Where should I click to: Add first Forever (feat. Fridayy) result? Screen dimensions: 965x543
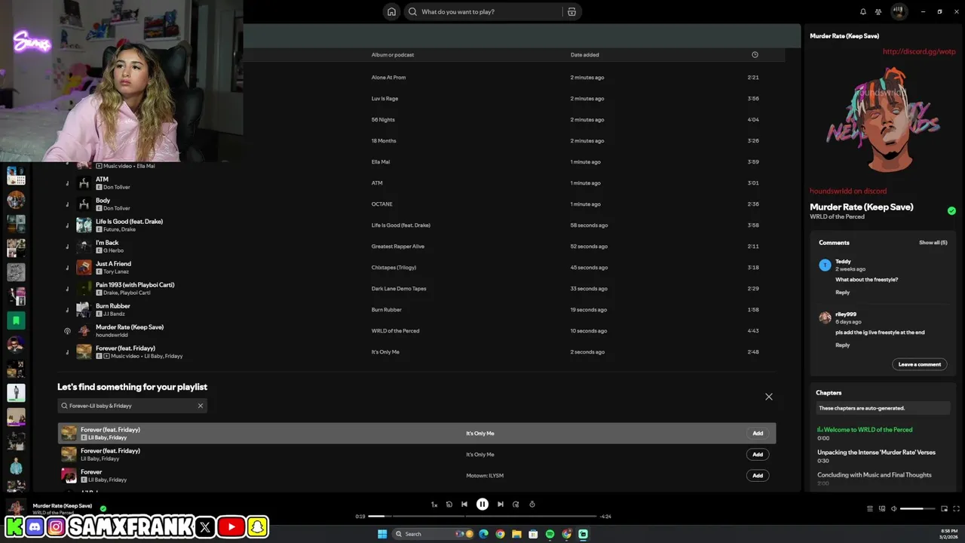pos(758,433)
